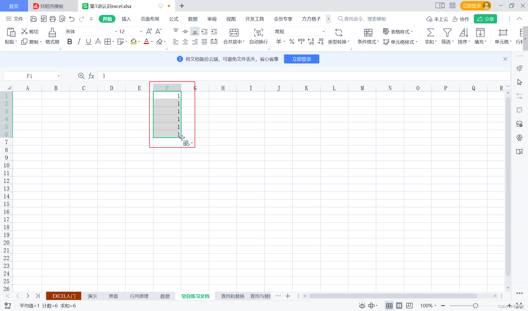This screenshot has height=311, width=528.
Task: Click the zoom slider handle
Action: [475, 306]
